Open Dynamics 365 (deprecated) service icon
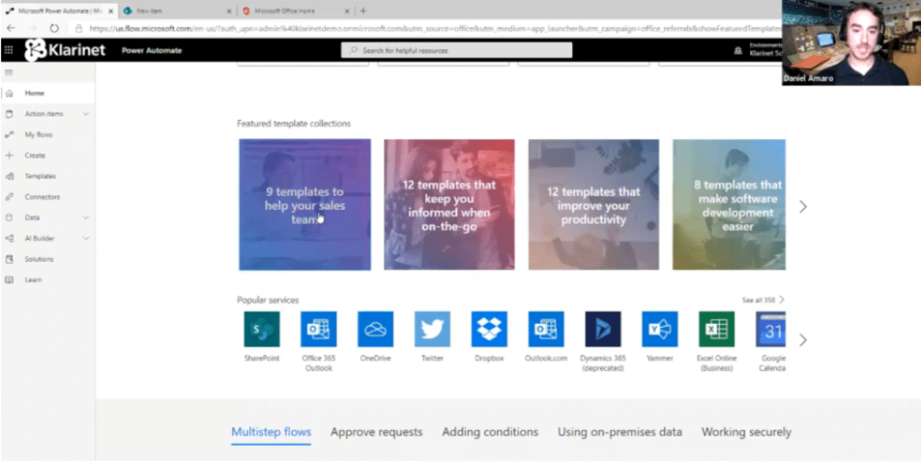 coord(603,329)
